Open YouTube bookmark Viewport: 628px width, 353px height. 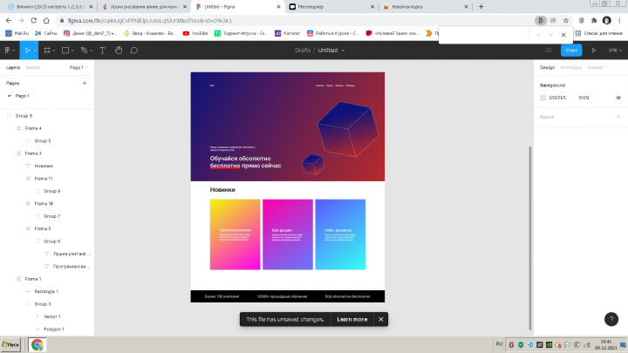195,34
